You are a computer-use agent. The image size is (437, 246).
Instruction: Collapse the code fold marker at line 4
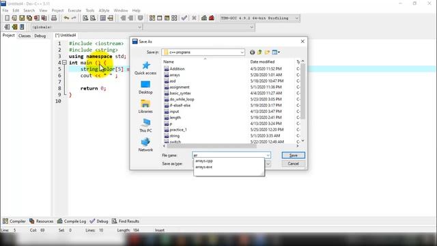[64, 62]
